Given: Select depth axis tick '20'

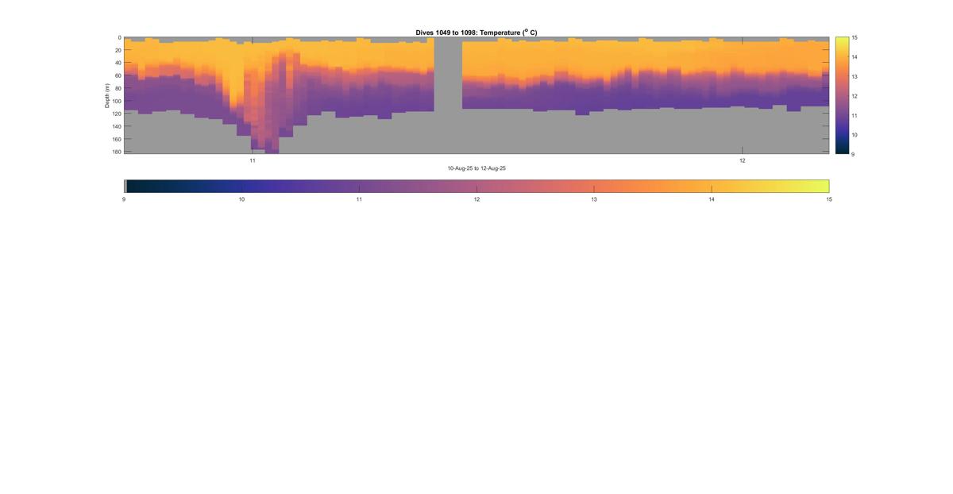Looking at the screenshot, I should pyautogui.click(x=118, y=50).
